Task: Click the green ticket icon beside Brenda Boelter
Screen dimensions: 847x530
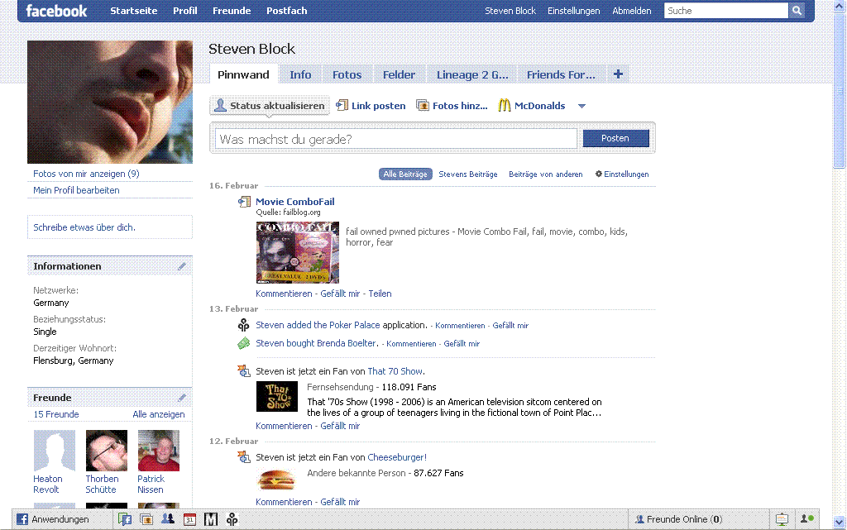Action: pyautogui.click(x=244, y=343)
